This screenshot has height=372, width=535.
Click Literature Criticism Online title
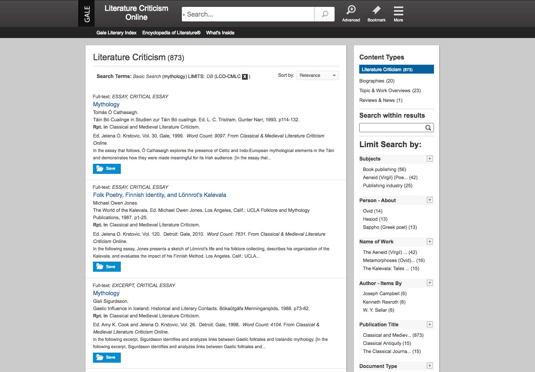pos(136,13)
